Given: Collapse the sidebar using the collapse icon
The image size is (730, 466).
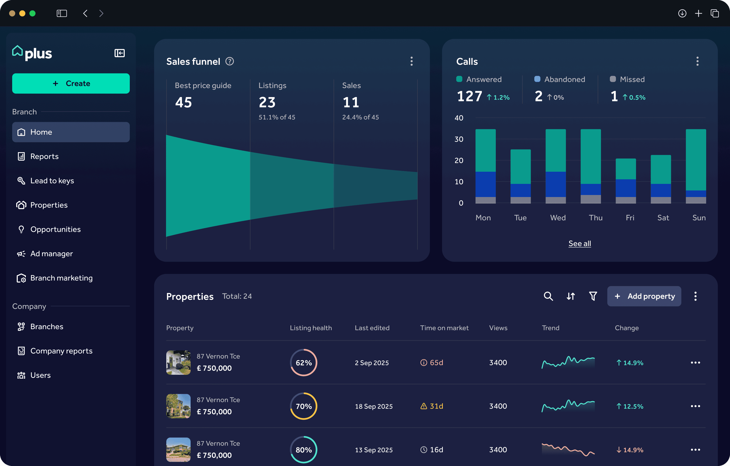Looking at the screenshot, I should click(119, 53).
